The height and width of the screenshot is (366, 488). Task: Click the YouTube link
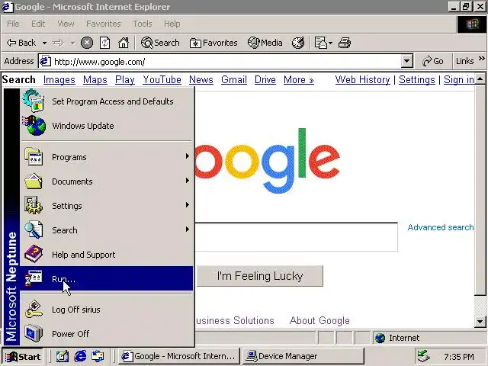point(162,79)
